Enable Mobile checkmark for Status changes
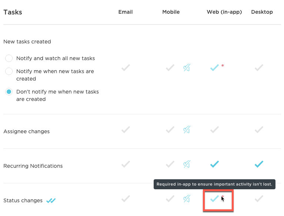Viewport: 284px width, 216px height. point(170,199)
